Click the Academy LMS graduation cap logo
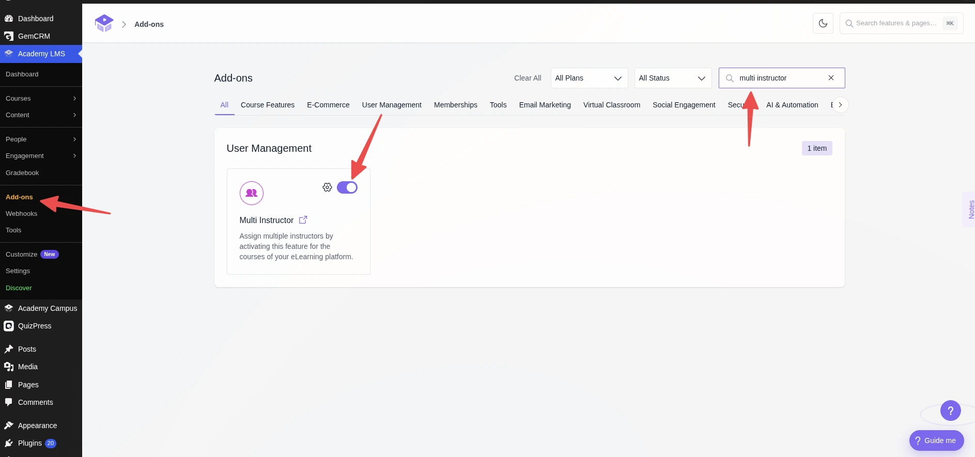Screen dimensions: 975x457 (104, 23)
